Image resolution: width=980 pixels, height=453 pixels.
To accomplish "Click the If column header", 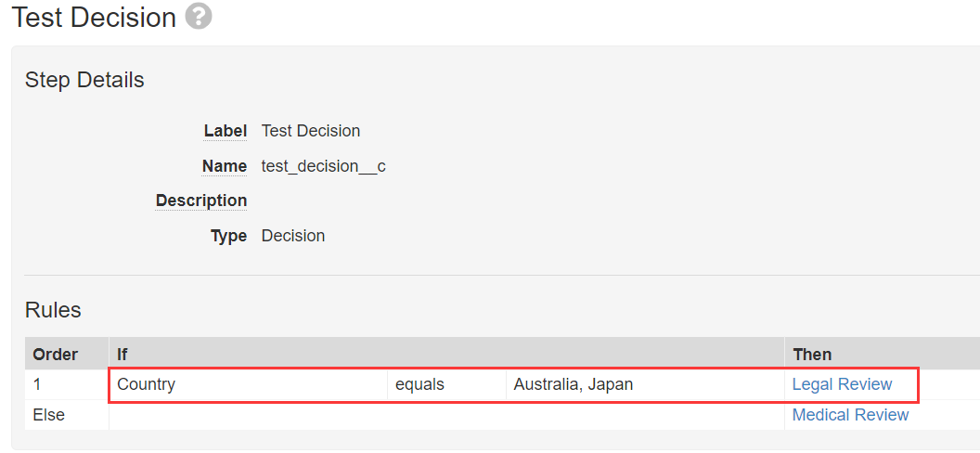I will pos(122,354).
